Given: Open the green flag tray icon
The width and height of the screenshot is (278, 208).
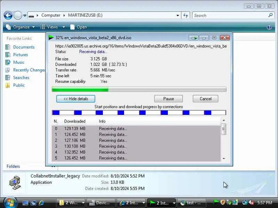Looking at the screenshot, I should click(x=216, y=202).
